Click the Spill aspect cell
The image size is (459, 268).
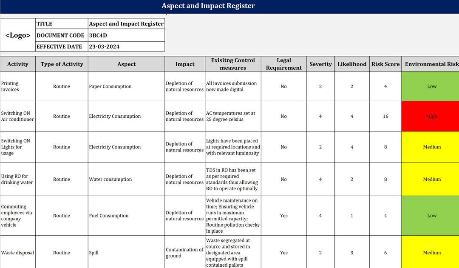(126, 253)
